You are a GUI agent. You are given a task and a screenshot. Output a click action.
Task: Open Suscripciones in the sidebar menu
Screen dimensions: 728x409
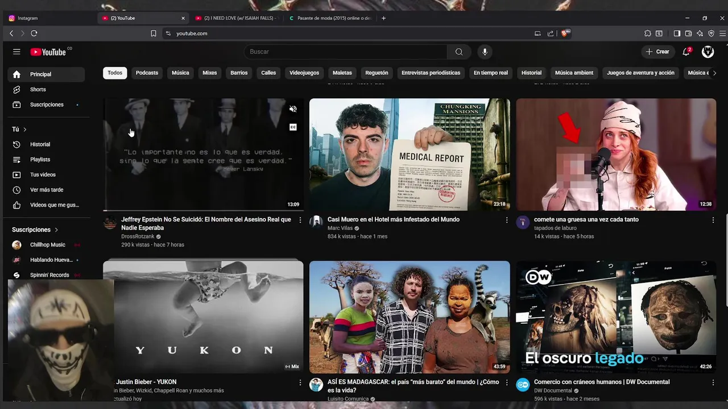point(46,105)
